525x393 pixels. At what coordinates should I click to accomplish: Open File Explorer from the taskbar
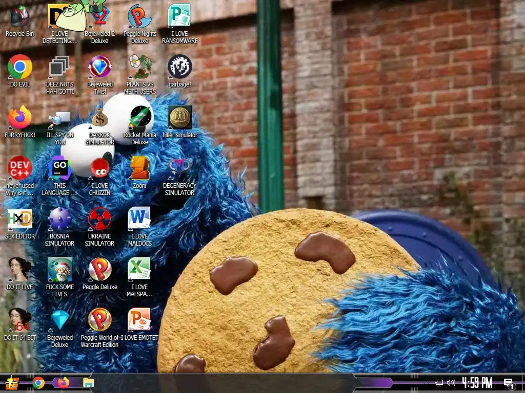88,383
